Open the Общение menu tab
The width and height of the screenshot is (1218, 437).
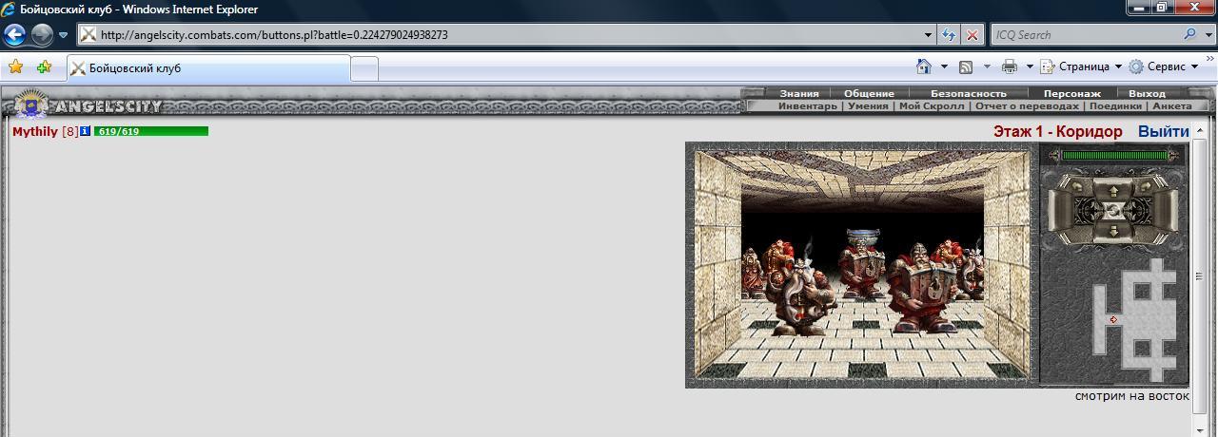(868, 93)
